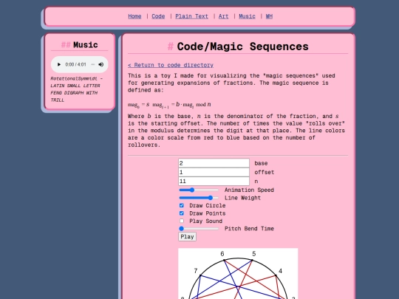
Task: Adjust the Line Weight slider
Action: click(x=199, y=198)
